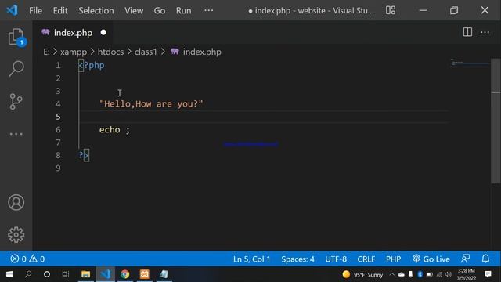Click breadcrumb segment index.php
The image size is (501, 282).
[202, 52]
